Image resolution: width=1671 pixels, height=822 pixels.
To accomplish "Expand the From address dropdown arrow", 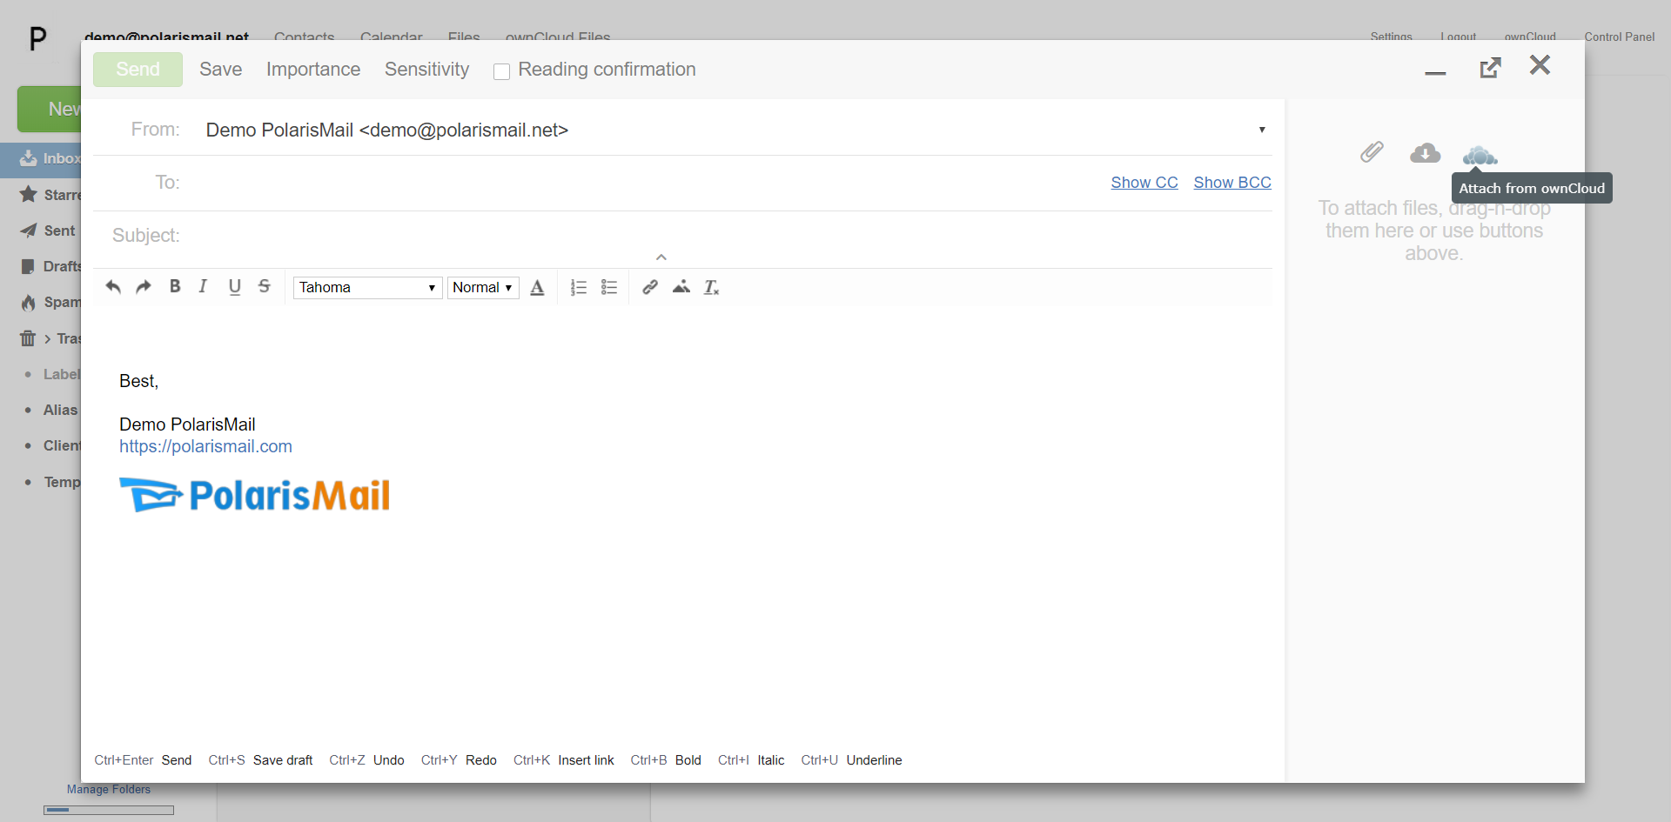I will click(1262, 130).
